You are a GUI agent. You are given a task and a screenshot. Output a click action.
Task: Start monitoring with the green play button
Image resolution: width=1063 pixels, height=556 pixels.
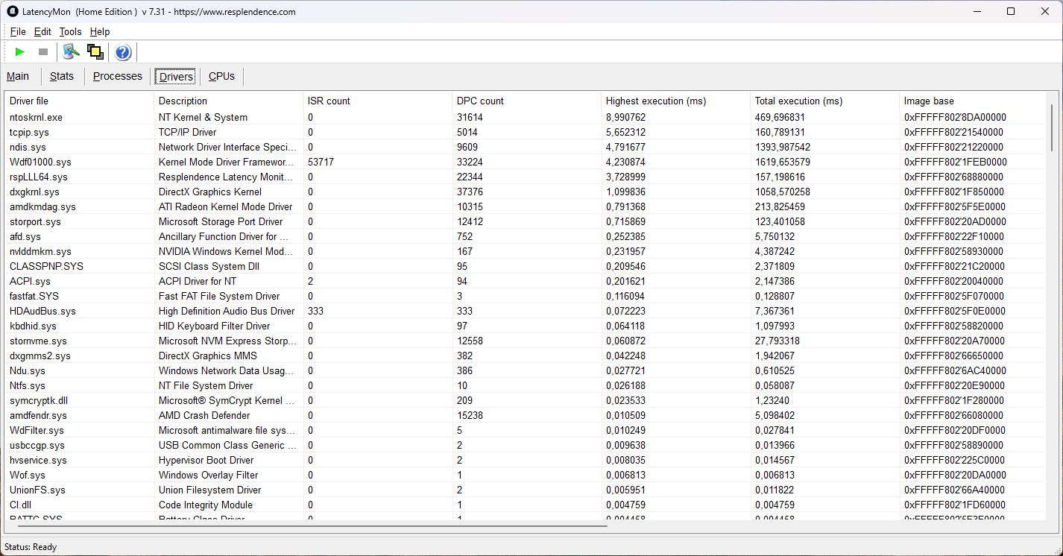[x=20, y=52]
